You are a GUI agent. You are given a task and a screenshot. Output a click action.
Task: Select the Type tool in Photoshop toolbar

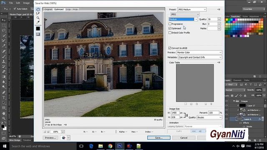point(4,97)
